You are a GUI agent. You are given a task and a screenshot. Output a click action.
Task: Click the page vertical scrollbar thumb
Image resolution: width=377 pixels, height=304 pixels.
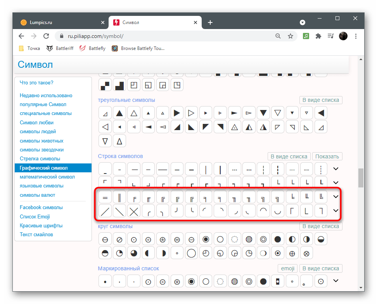(x=361, y=177)
